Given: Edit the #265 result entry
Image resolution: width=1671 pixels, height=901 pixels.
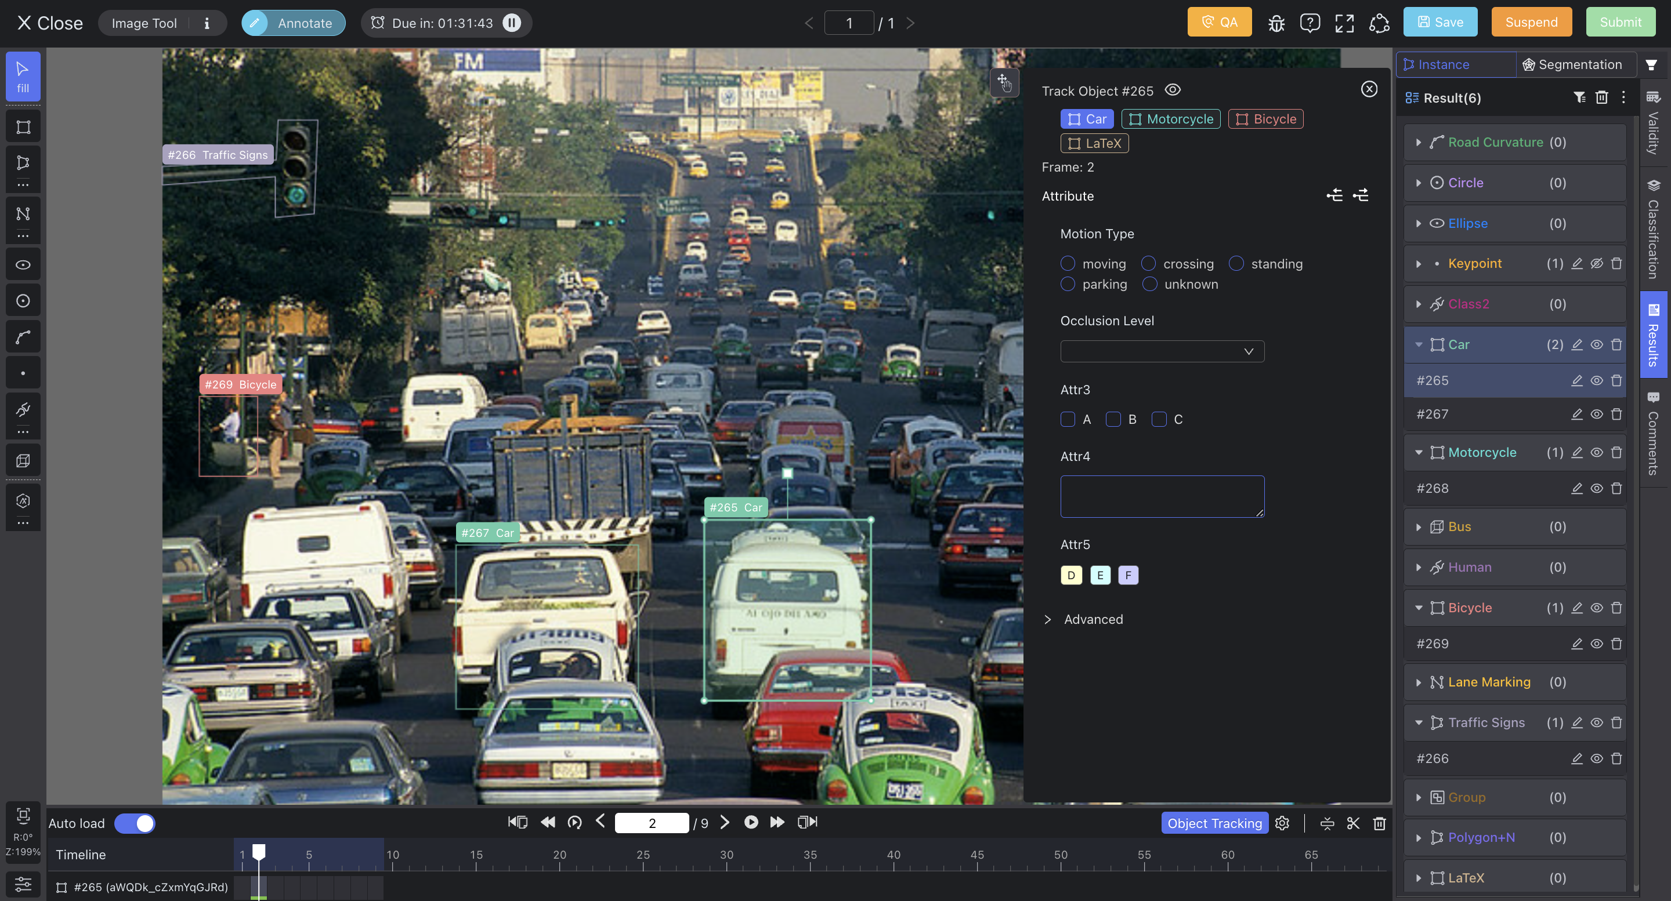Looking at the screenshot, I should point(1576,380).
